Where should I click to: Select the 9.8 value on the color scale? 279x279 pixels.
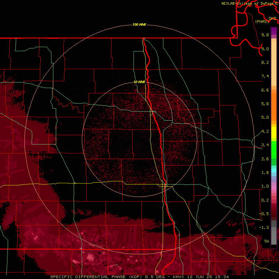265,35
